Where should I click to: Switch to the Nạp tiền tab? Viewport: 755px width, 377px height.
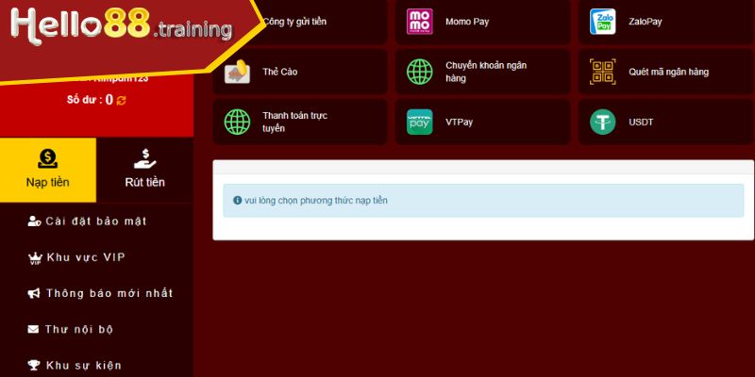[x=48, y=170]
